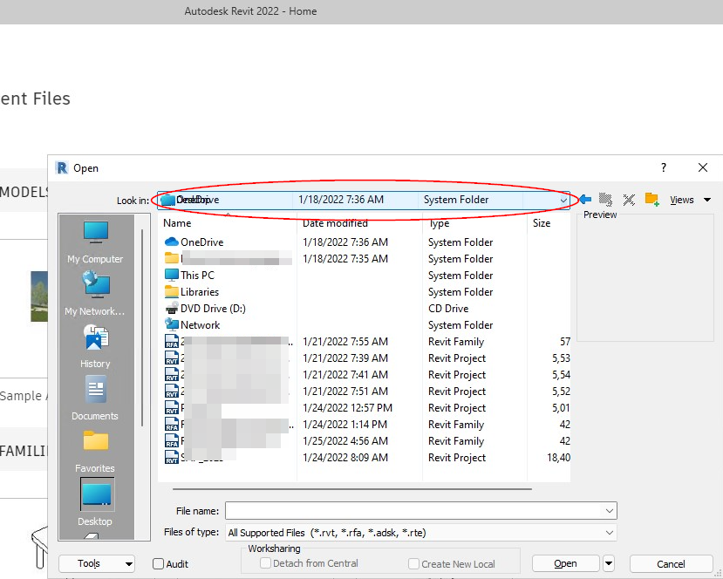Image resolution: width=723 pixels, height=579 pixels.
Task: Create a new folder using the yellow folder icon
Action: pyautogui.click(x=651, y=199)
